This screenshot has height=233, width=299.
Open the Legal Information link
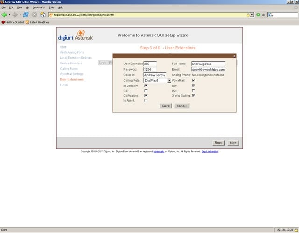(x=210, y=151)
